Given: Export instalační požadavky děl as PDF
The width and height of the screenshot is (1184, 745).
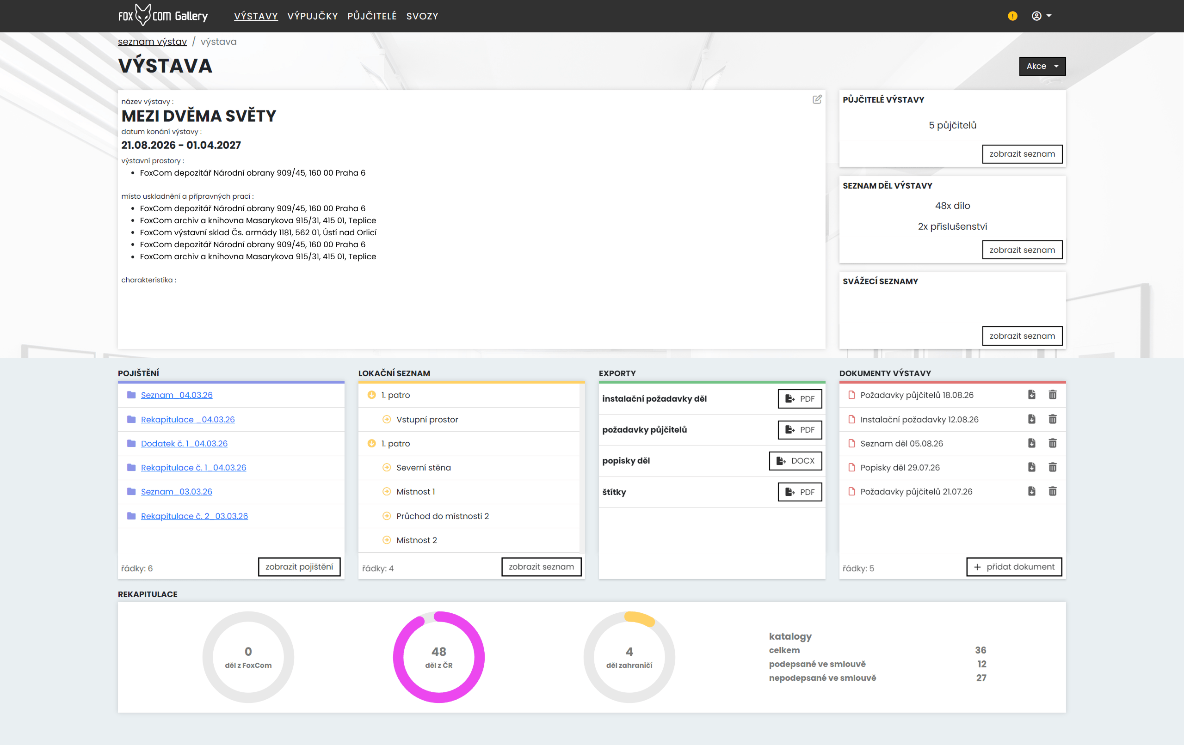Looking at the screenshot, I should pyautogui.click(x=800, y=398).
